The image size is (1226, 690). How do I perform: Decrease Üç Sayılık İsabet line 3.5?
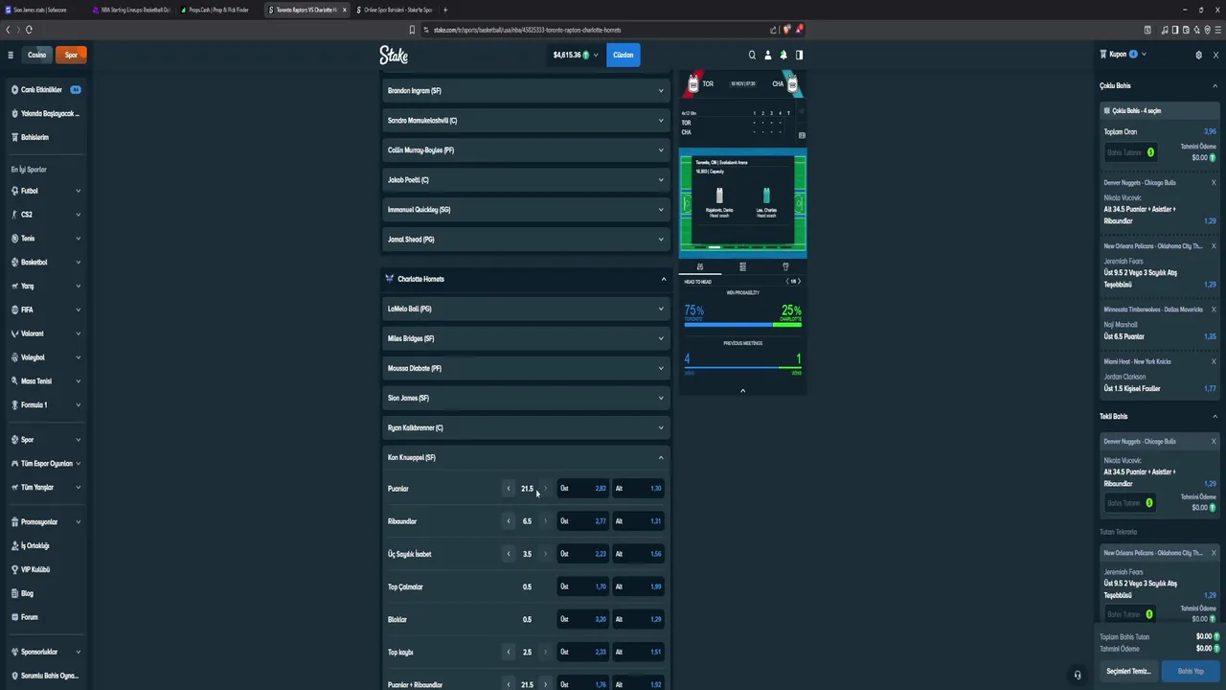click(x=509, y=554)
